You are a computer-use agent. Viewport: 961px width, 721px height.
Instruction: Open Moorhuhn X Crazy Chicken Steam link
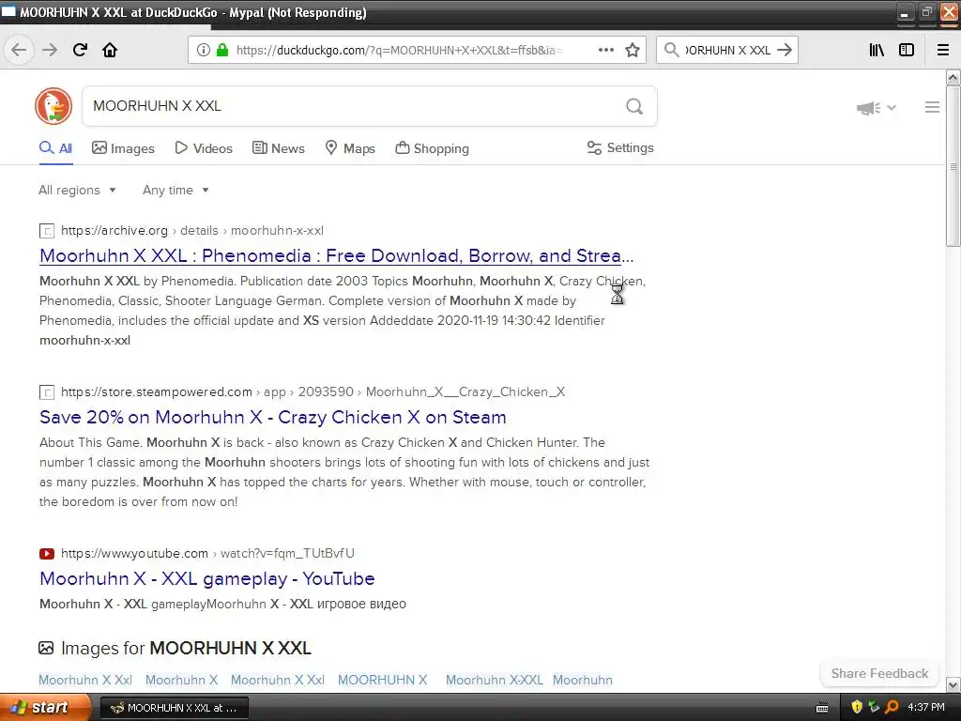273,417
